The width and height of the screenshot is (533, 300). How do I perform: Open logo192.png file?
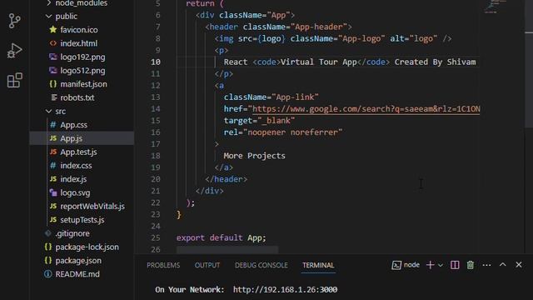(x=82, y=57)
